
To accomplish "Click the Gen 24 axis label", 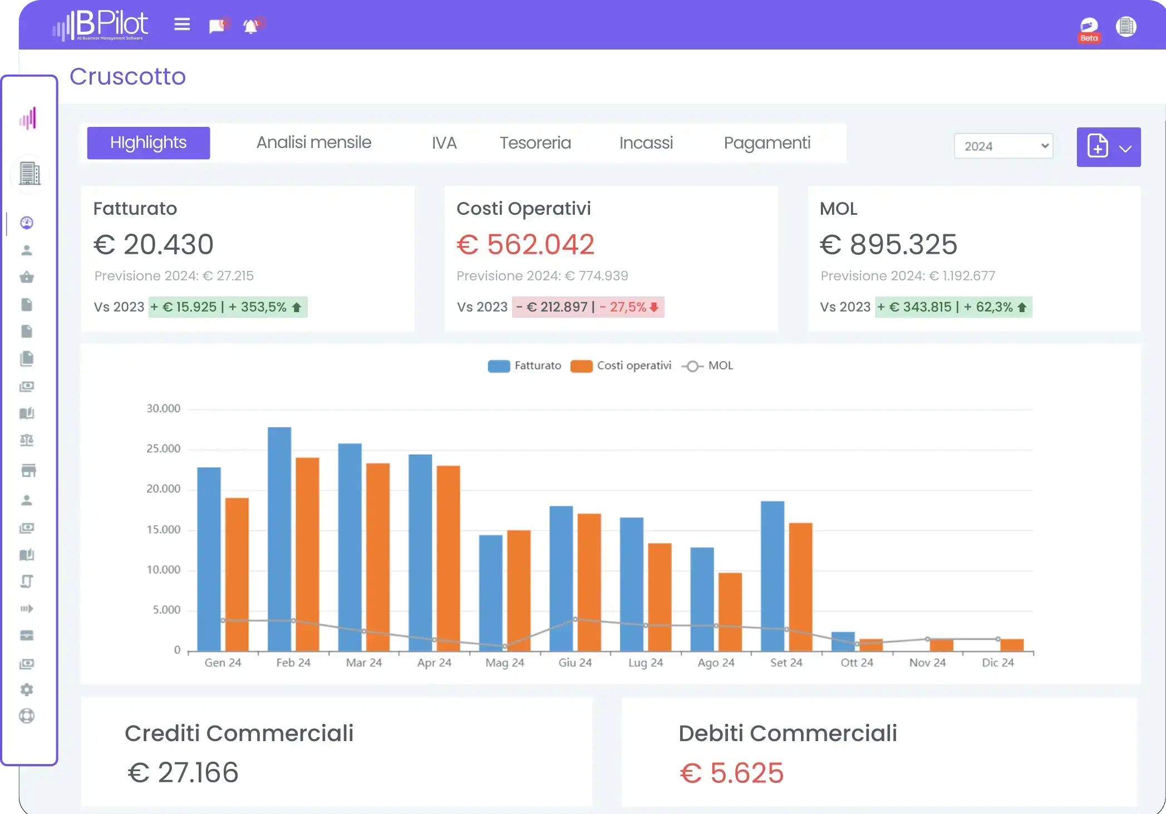I will click(x=223, y=663).
